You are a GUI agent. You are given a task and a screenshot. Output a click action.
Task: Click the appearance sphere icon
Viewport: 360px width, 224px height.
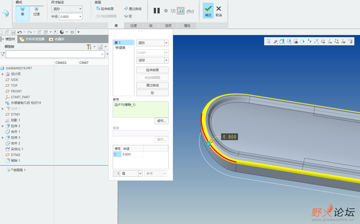(62, 32)
